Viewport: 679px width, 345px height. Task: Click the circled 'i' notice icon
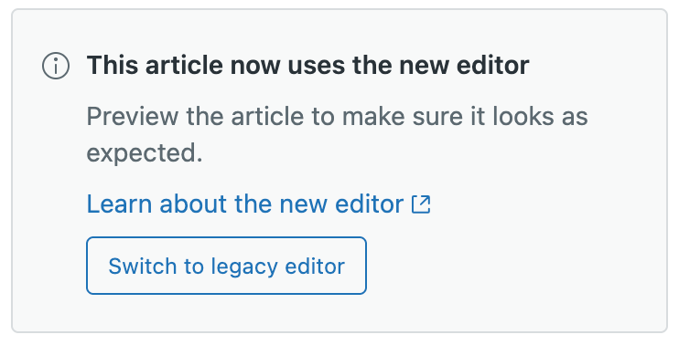click(56, 66)
